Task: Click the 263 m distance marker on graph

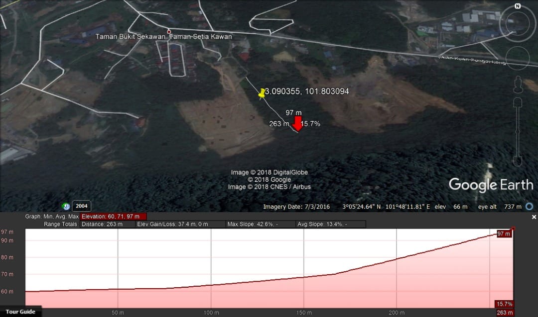Action: click(504, 313)
